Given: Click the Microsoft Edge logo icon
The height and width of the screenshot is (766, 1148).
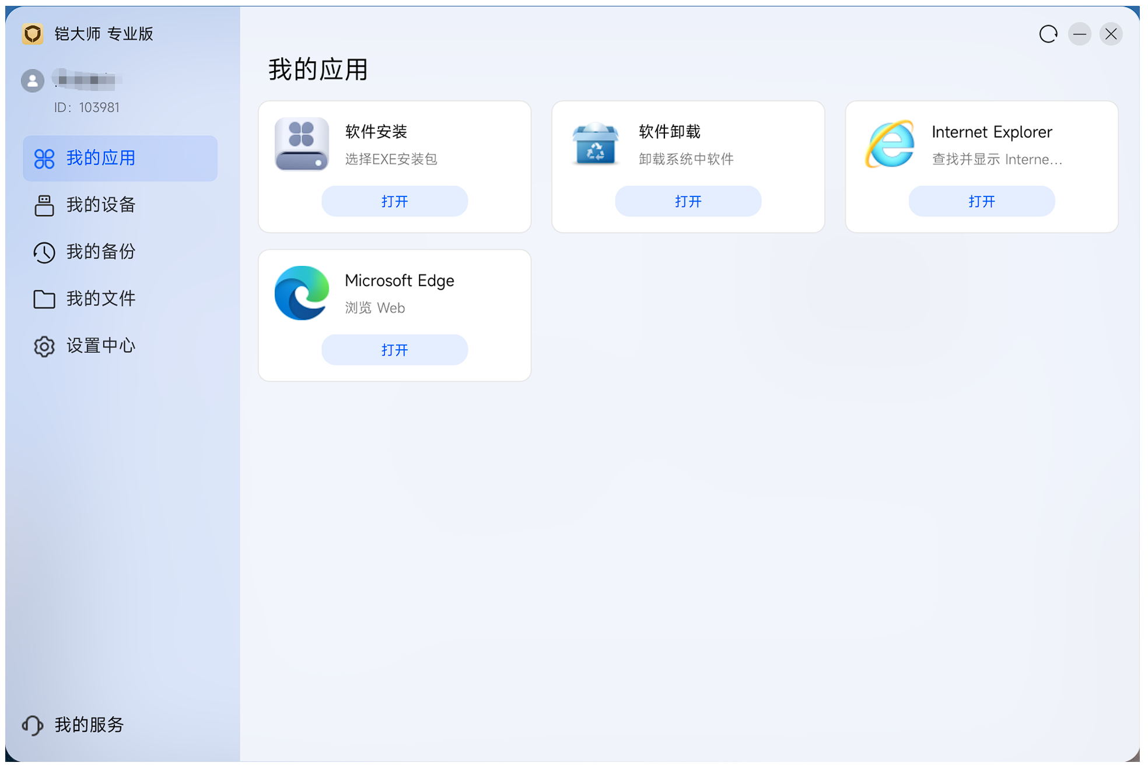Looking at the screenshot, I should point(302,293).
